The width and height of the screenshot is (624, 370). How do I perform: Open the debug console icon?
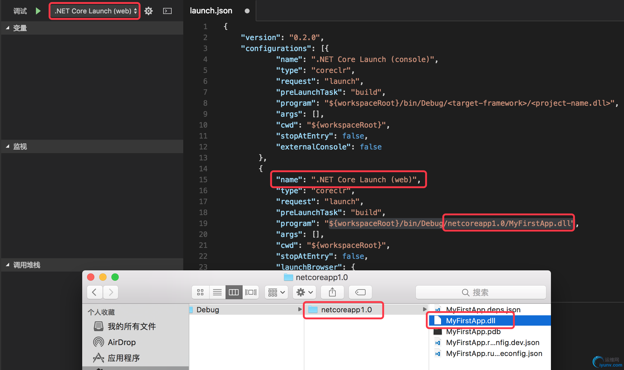click(x=167, y=11)
